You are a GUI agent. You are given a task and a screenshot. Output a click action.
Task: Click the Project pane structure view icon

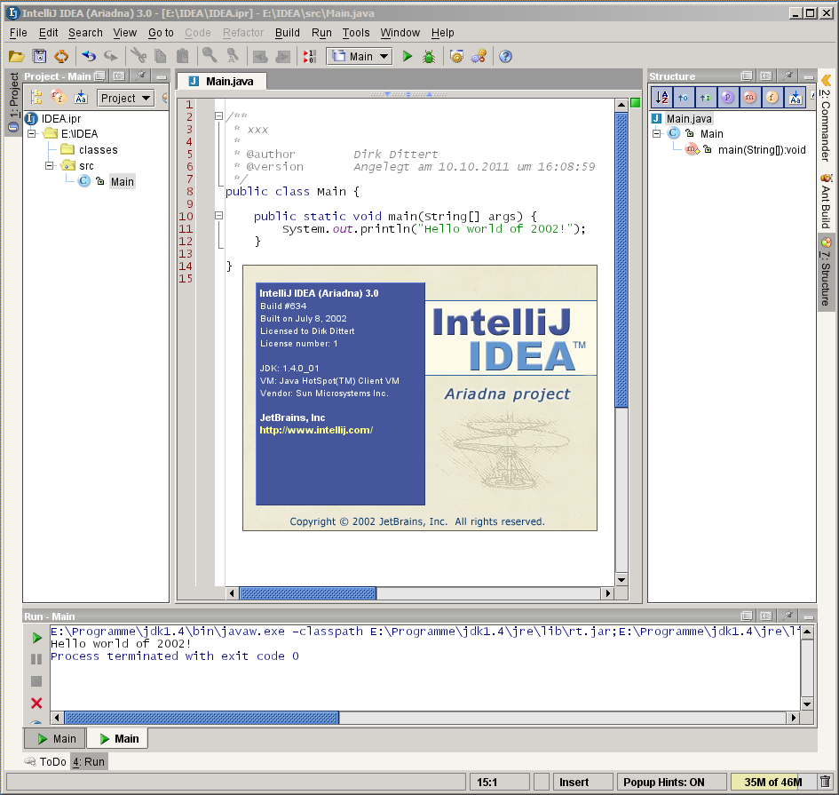pyautogui.click(x=36, y=98)
